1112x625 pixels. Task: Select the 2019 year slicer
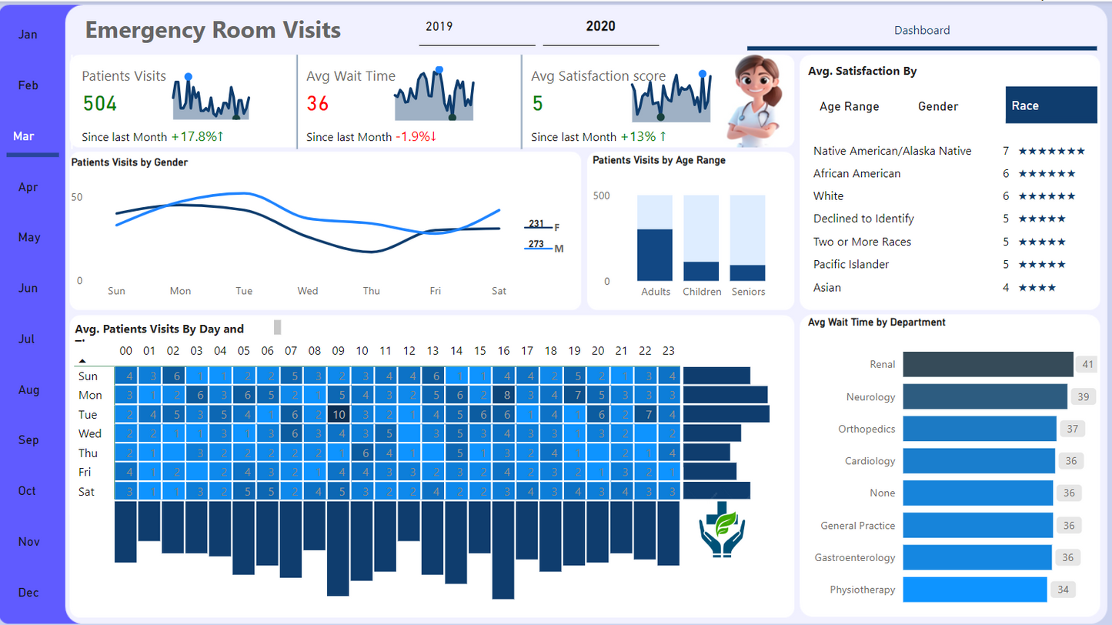click(439, 27)
